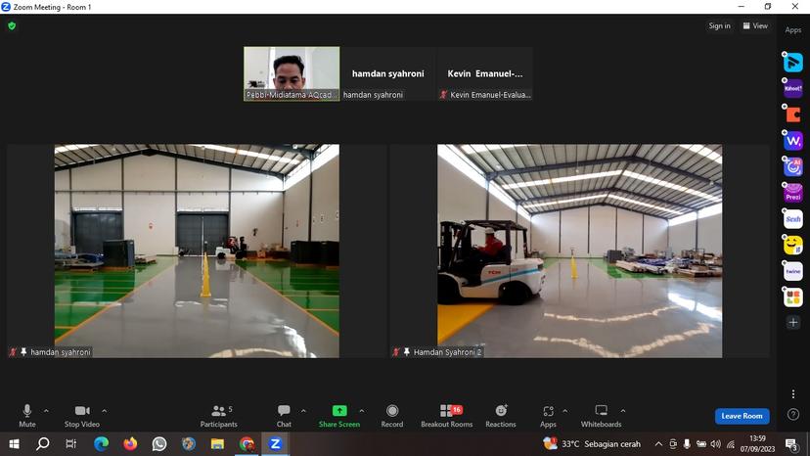Click the Leave Room button
The image size is (810, 456).
pos(742,416)
